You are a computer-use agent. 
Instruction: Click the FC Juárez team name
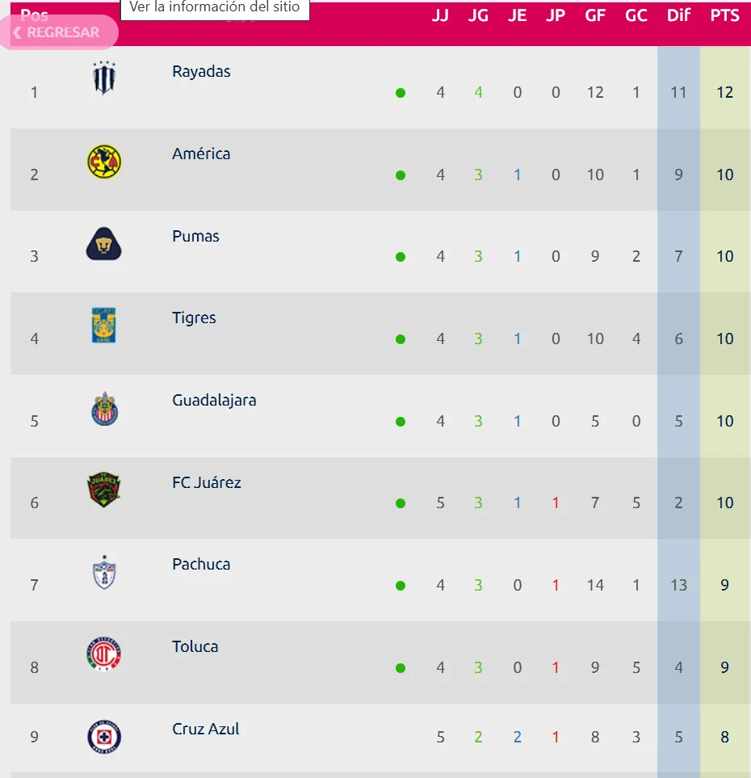pyautogui.click(x=207, y=482)
